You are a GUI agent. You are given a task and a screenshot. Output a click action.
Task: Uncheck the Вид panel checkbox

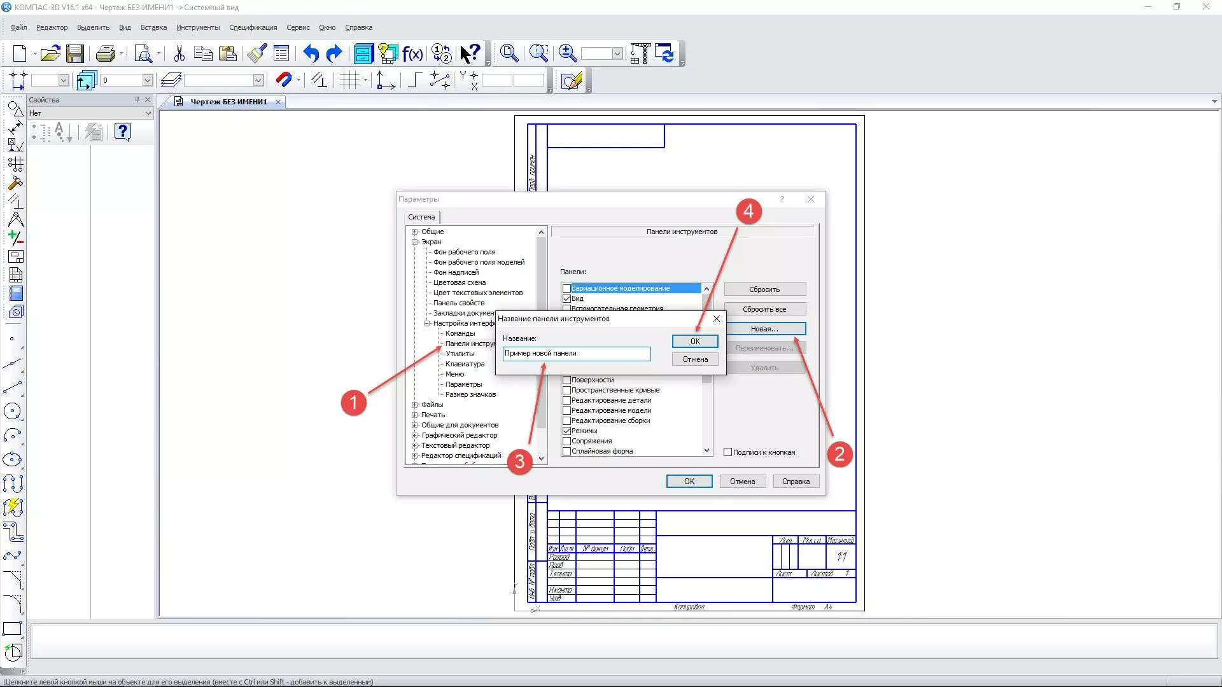tap(566, 299)
